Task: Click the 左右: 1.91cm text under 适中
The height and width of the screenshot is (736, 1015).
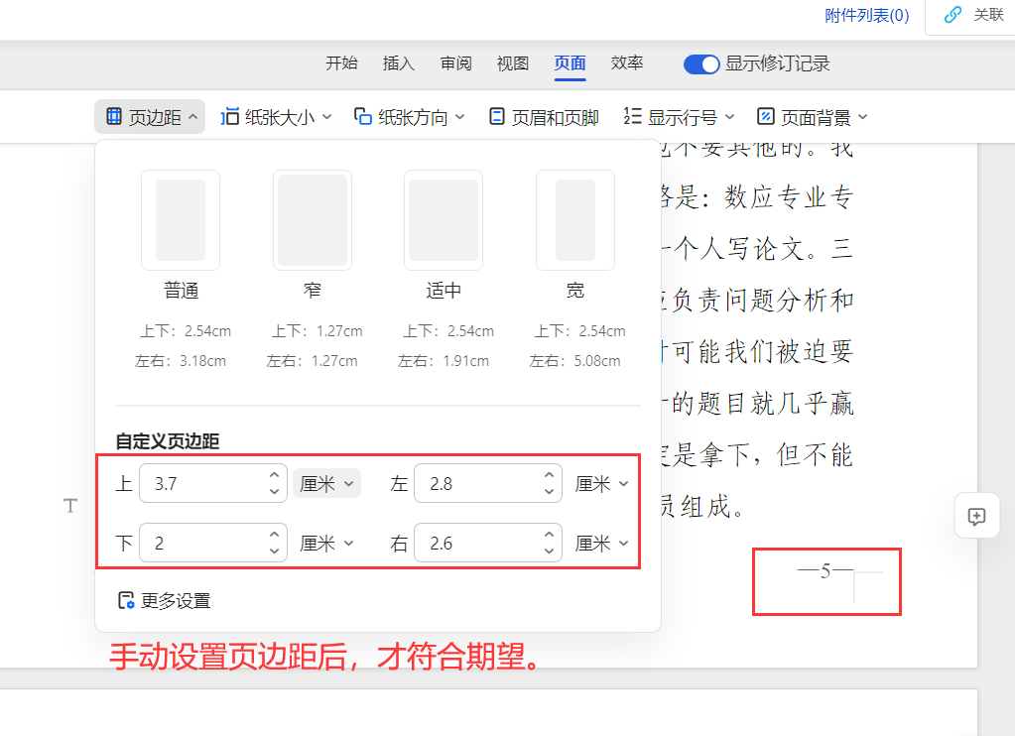Action: pyautogui.click(x=444, y=360)
